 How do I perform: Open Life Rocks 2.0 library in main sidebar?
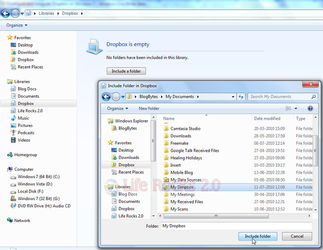tap(30, 111)
